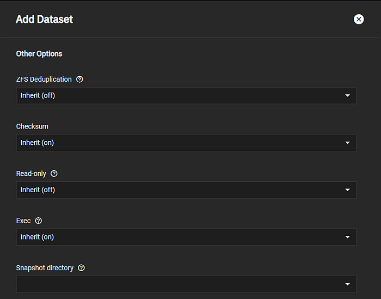This screenshot has height=299, width=381.
Task: Open help tooltip for ZFS Deduplication
Action: [79, 80]
